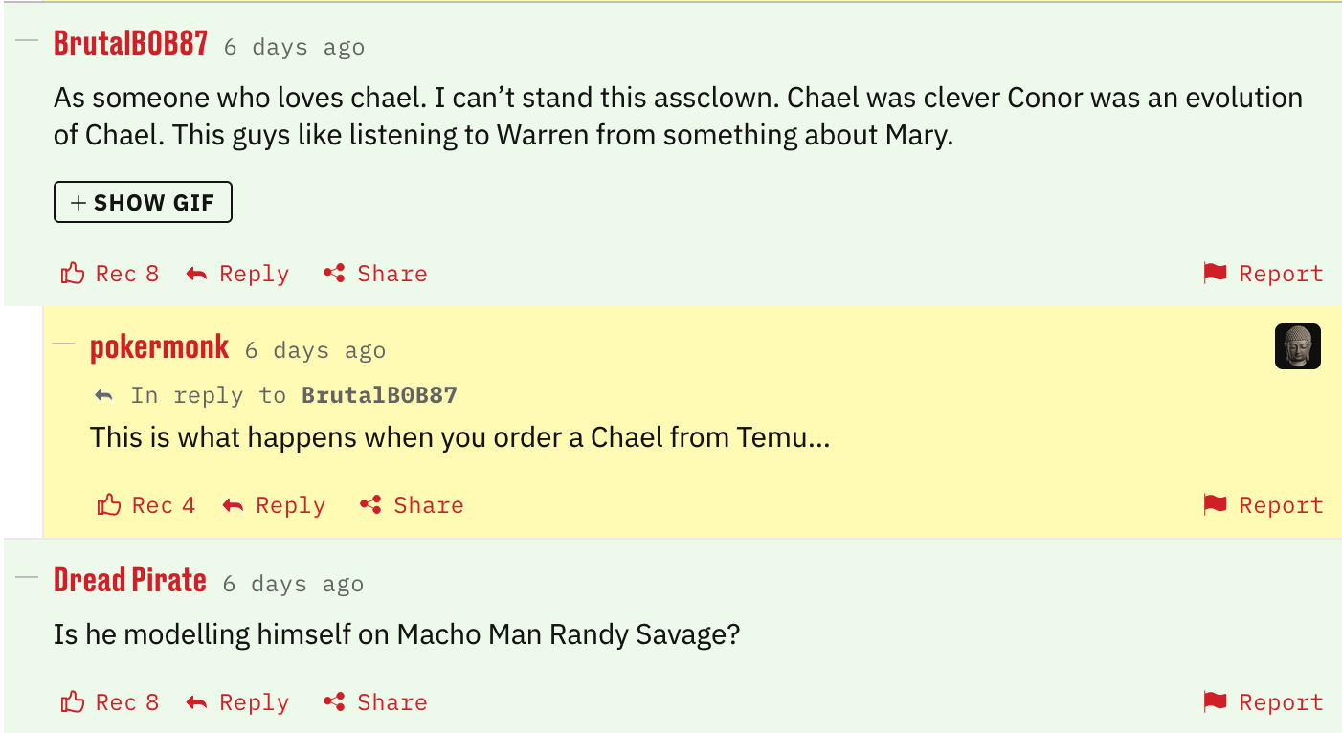Like Dread Pirate's Macho Man comment
The height and width of the screenshot is (733, 1342).
click(108, 702)
